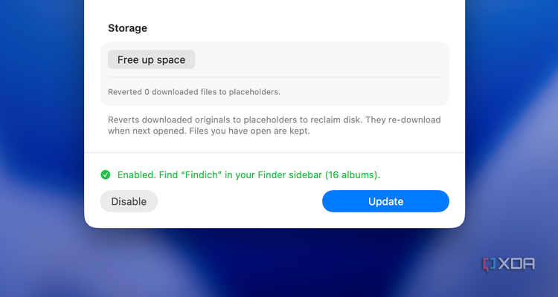The image size is (558, 297).
Task: Click the blank space between Disable and Update
Action: pos(240,201)
